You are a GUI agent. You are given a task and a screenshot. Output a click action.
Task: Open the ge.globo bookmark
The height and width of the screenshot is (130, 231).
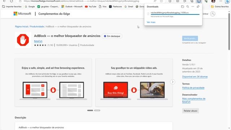click(48, 6)
